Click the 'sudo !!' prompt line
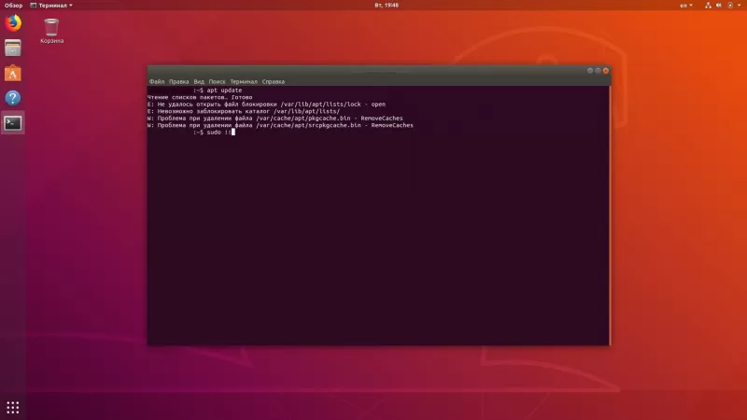747x420 pixels. 215,133
